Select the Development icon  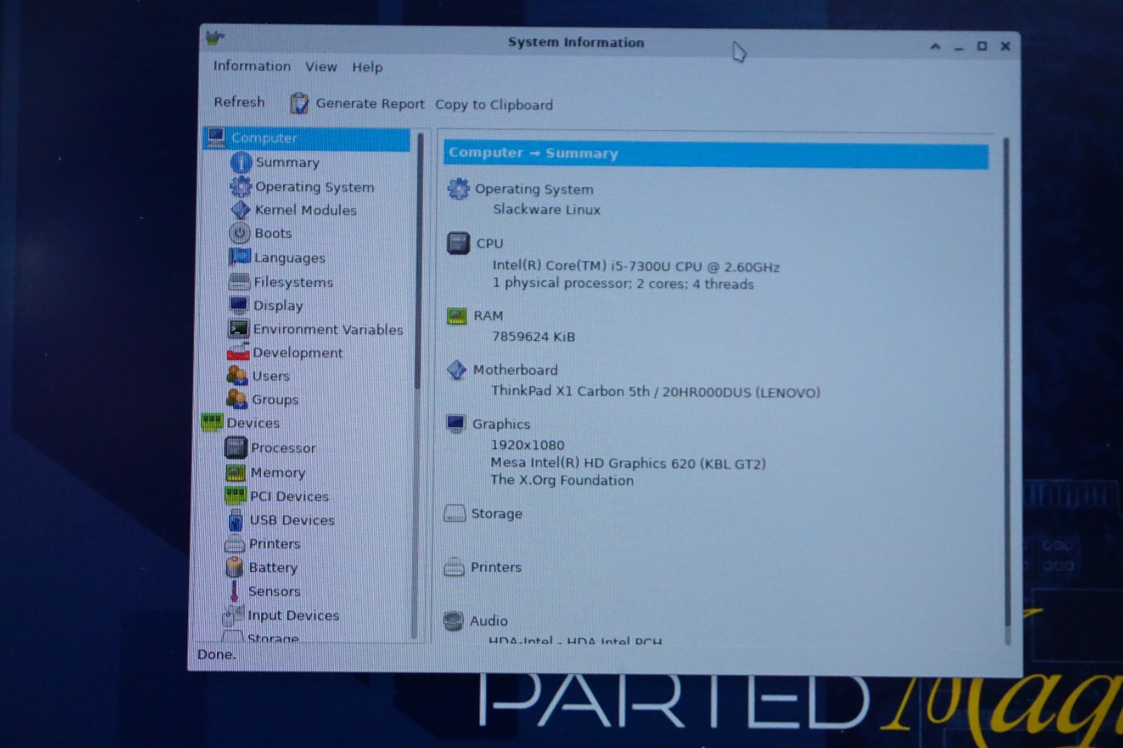238,352
